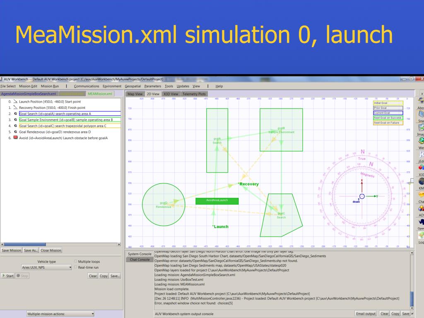Click the G goal icon beside goalB
Viewport: 424px width, 318px height.
click(15, 120)
